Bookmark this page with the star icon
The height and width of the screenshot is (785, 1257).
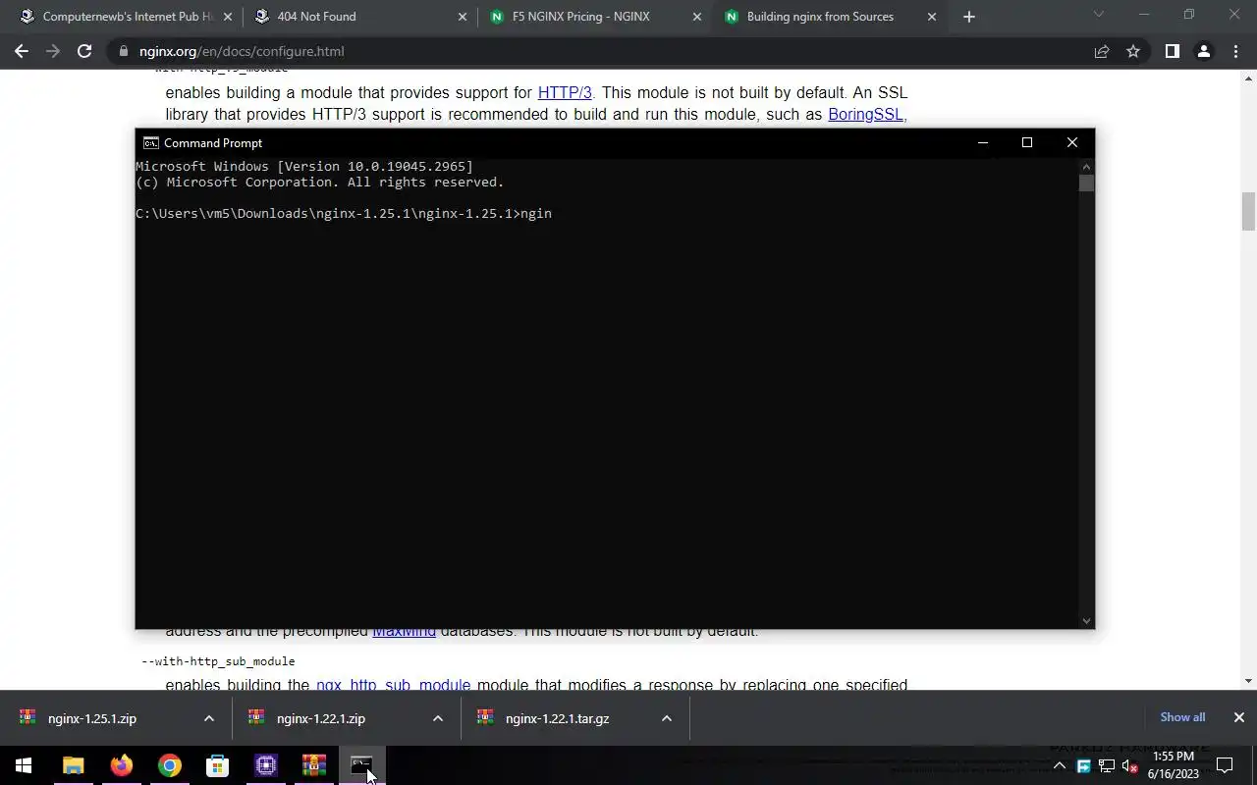coord(1133,51)
